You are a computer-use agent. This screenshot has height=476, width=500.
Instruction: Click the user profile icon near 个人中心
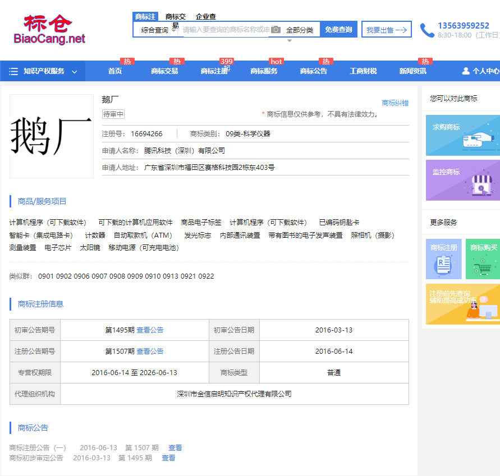coord(466,71)
